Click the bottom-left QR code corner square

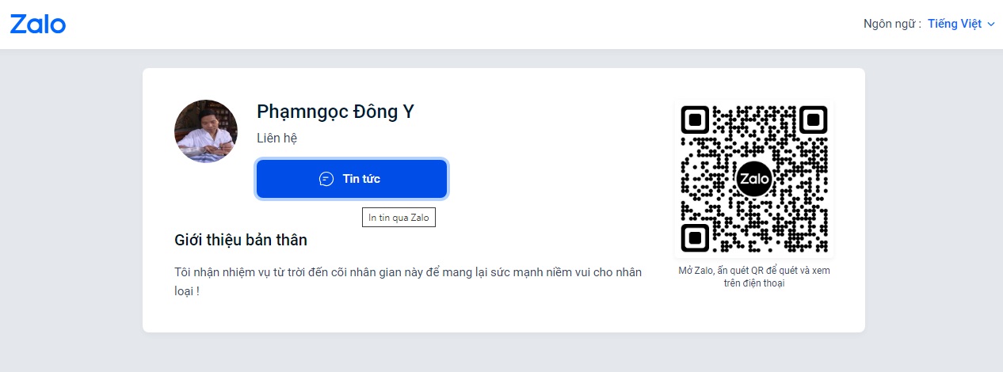pyautogui.click(x=695, y=237)
